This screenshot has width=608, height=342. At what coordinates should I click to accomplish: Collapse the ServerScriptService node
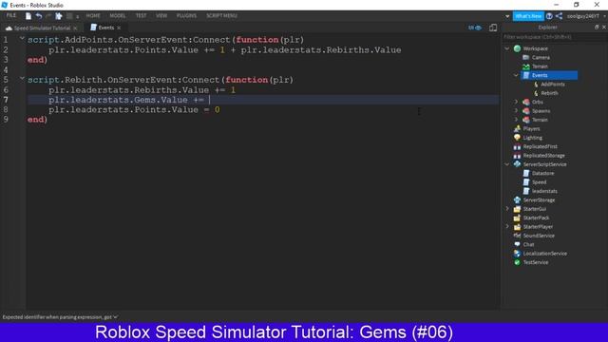point(507,164)
